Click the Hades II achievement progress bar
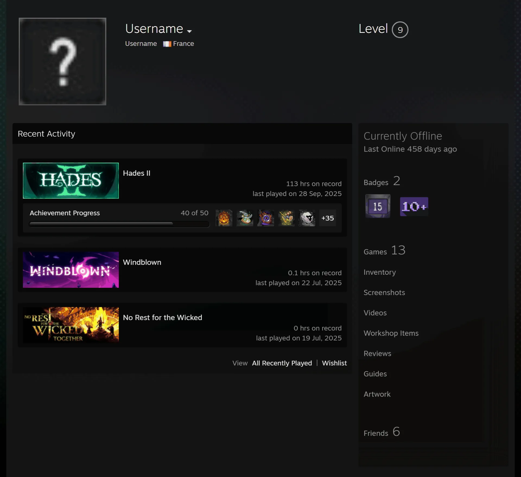Screen dimensions: 521x477 tap(119, 224)
